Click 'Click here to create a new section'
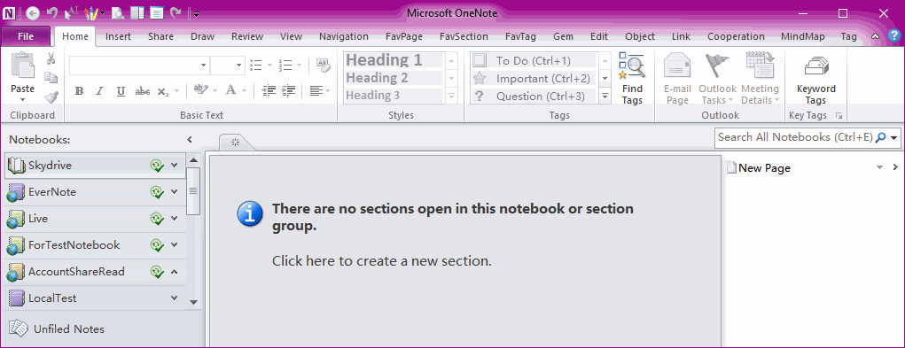The height and width of the screenshot is (348, 905). [x=381, y=261]
